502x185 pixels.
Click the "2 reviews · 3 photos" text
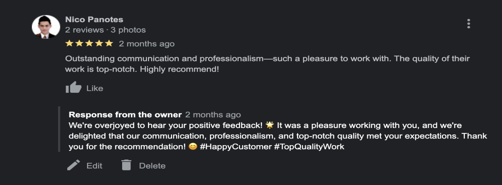tap(105, 30)
